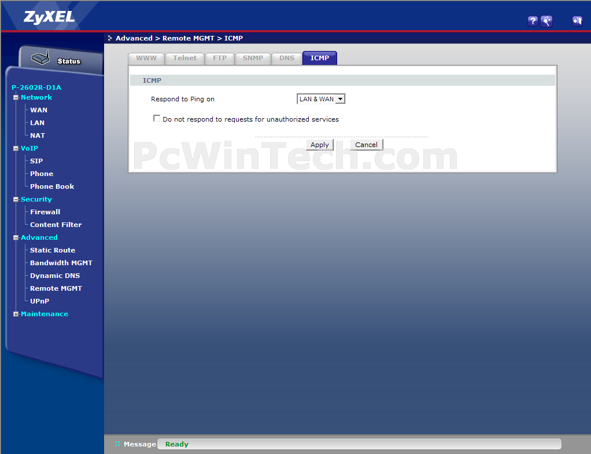Collapse the VoIP tree section
The height and width of the screenshot is (454, 591).
pos(16,149)
